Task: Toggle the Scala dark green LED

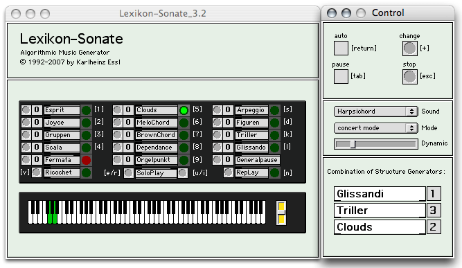Action: pos(87,148)
